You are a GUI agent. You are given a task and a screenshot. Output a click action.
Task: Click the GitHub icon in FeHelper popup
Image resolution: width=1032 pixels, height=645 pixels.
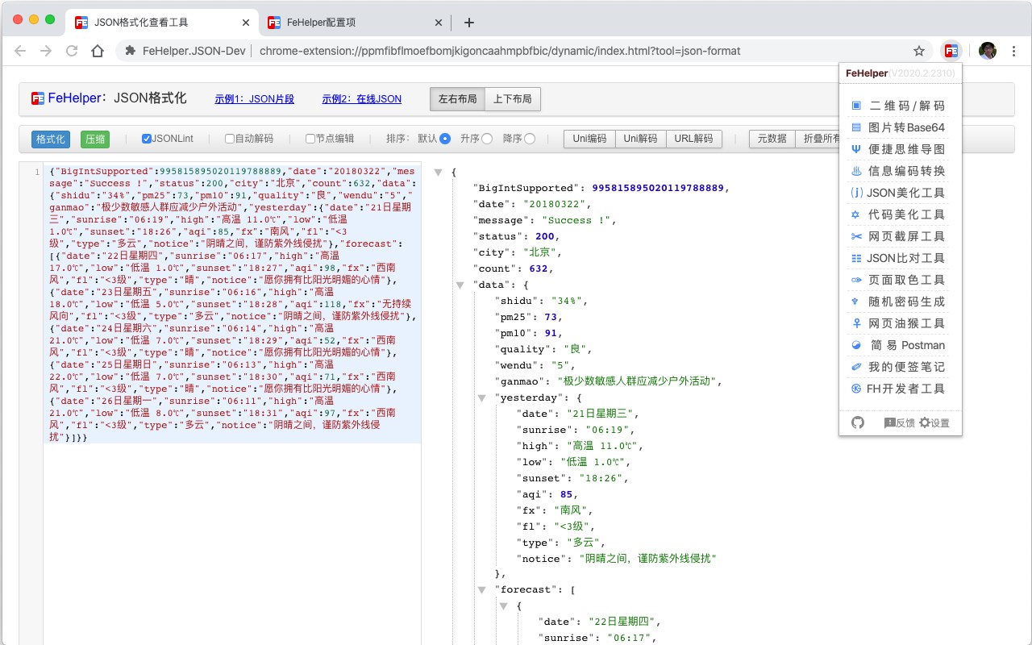[x=858, y=422]
